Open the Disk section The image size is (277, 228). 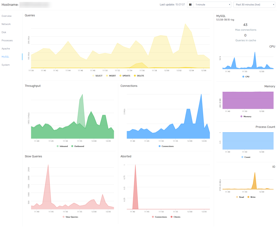click(4, 32)
